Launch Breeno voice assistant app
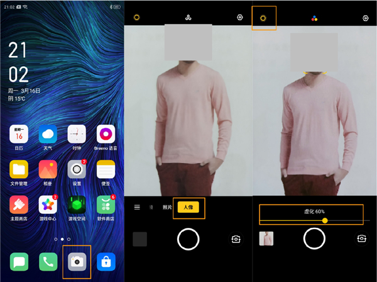The height and width of the screenshot is (282, 377). [106, 134]
